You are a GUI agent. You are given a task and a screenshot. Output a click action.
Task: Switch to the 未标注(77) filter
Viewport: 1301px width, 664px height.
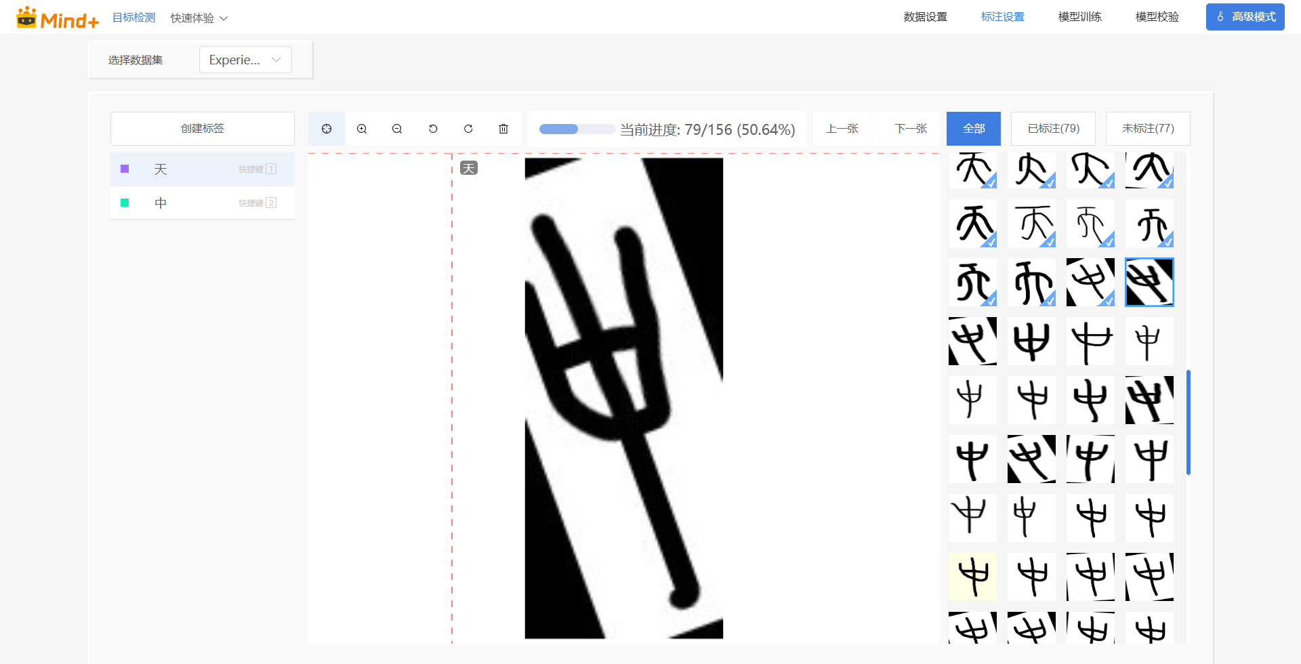coord(1147,128)
